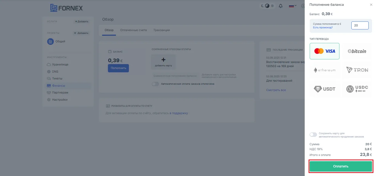Toggle save card for auto-renewal
The image size is (377, 176).
[313, 135]
